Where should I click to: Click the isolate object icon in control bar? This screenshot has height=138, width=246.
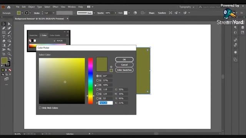171,13
